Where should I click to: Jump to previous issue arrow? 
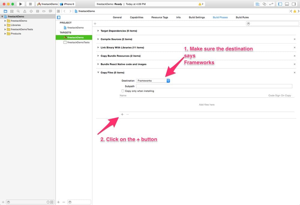click(x=291, y=11)
